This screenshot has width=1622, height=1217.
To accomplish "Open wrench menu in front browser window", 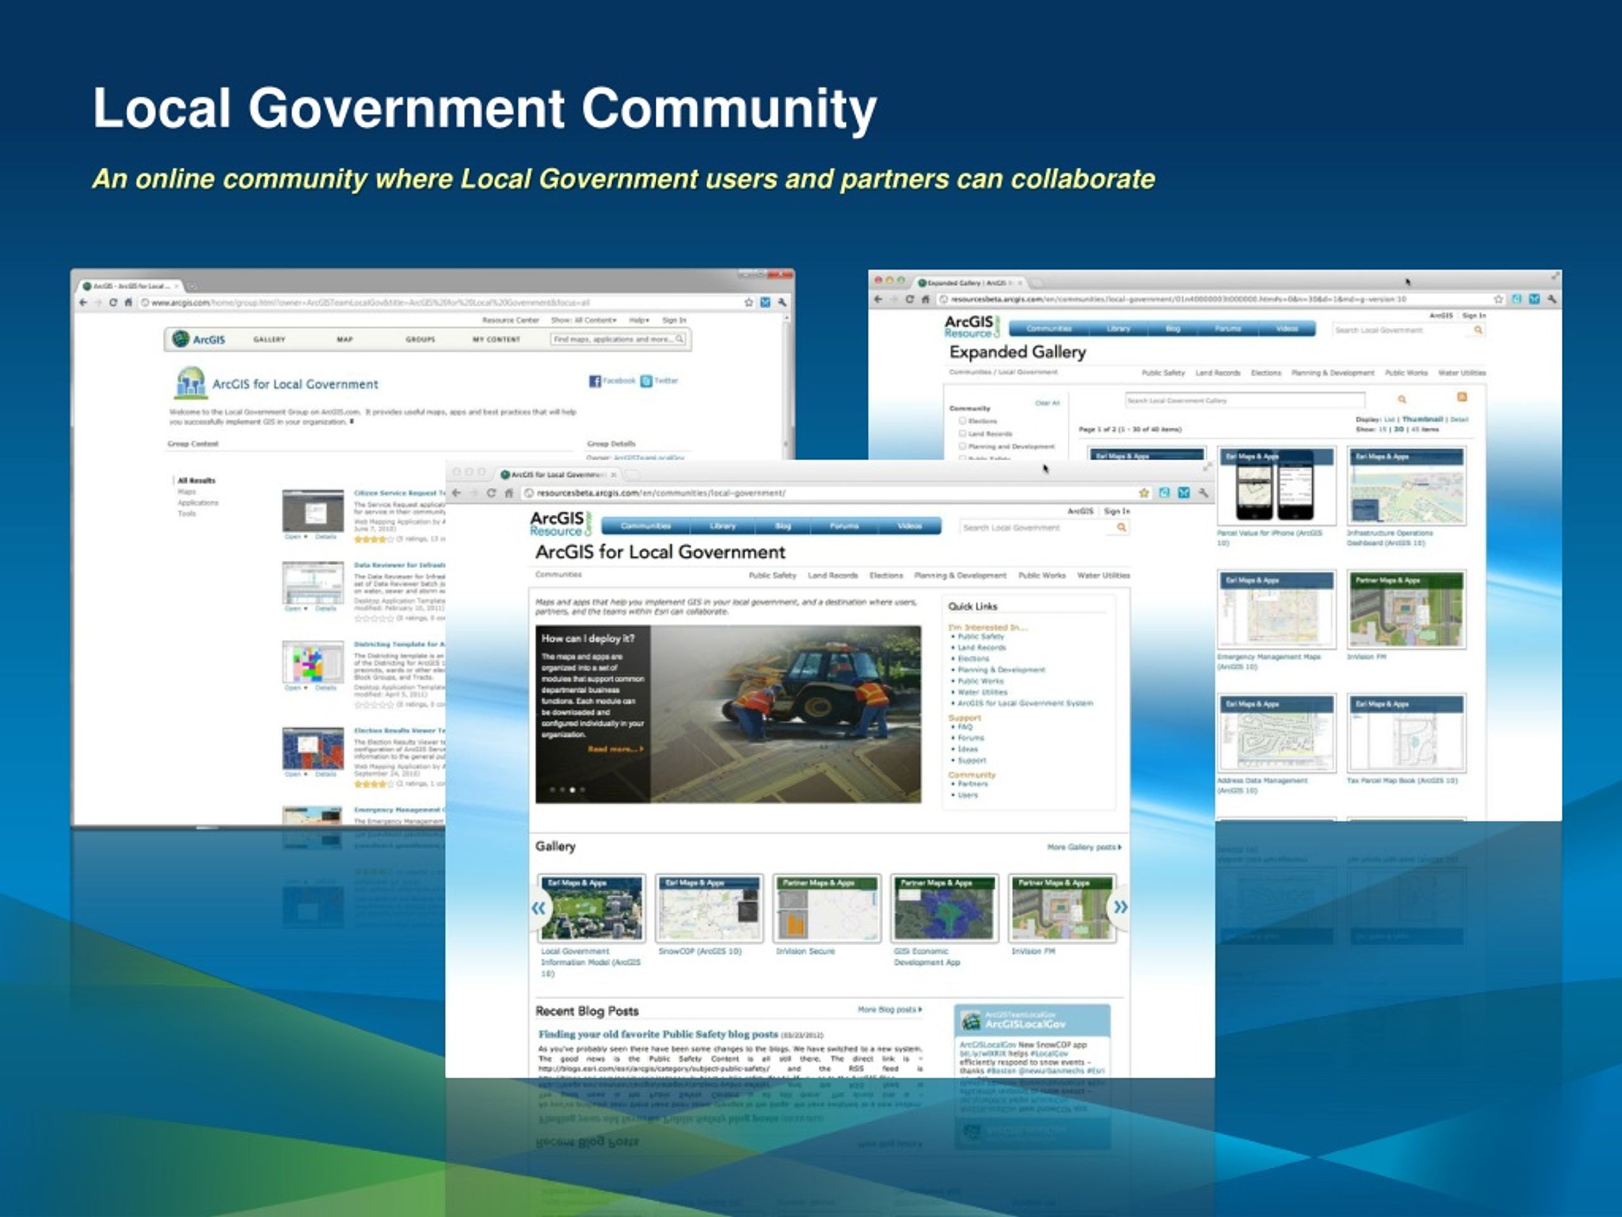I will (1203, 493).
